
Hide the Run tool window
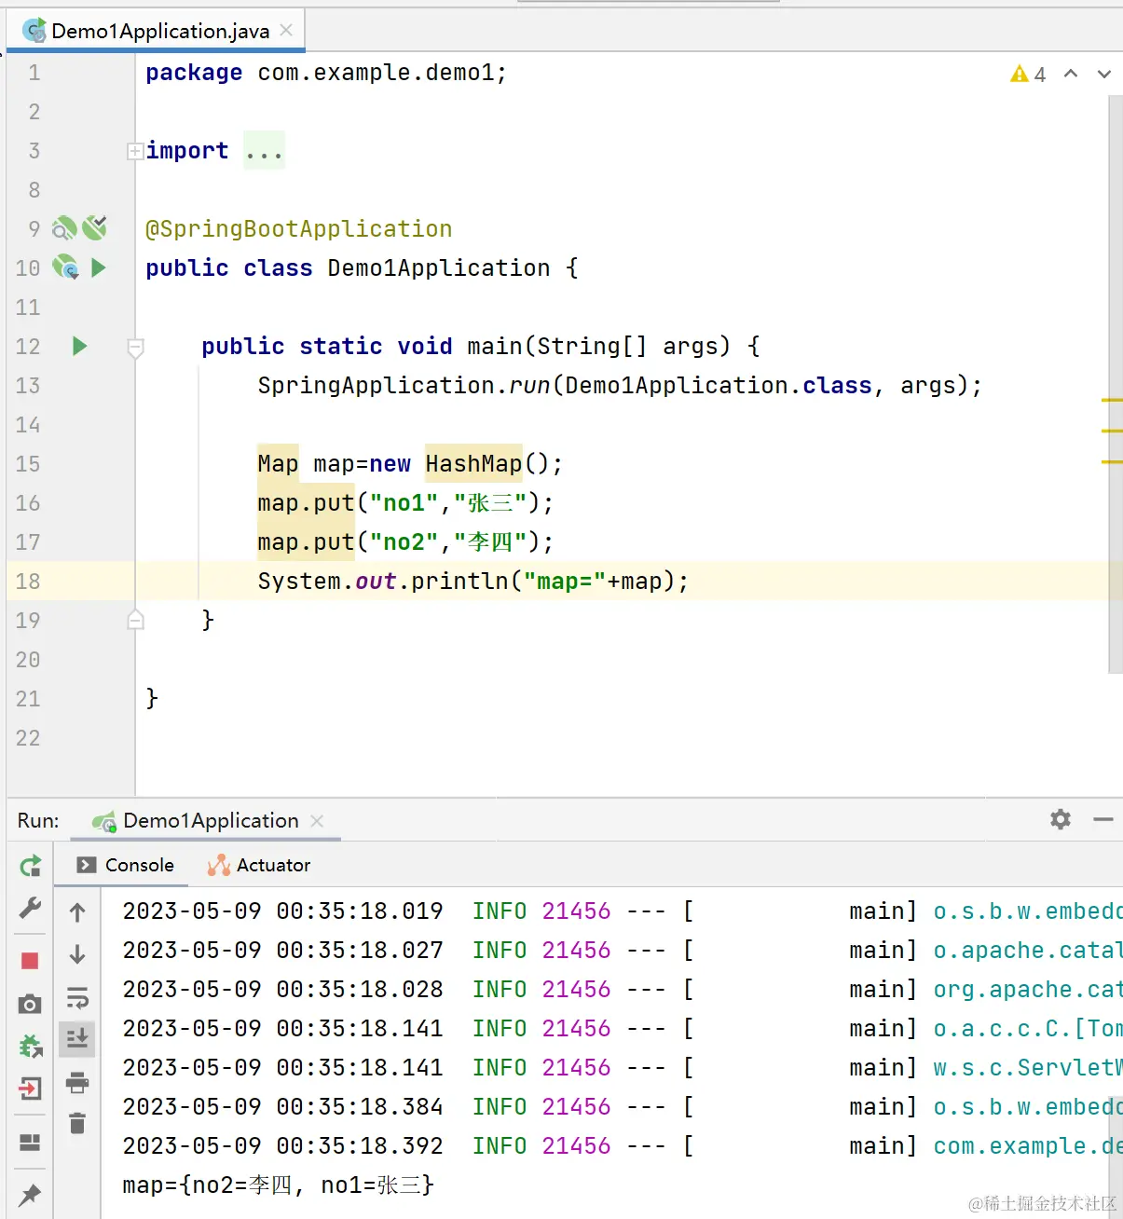click(1103, 819)
